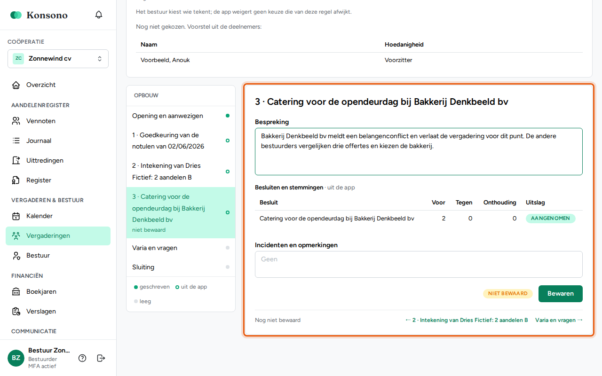Select 'Varia en vragen' in the outline

[181, 248]
